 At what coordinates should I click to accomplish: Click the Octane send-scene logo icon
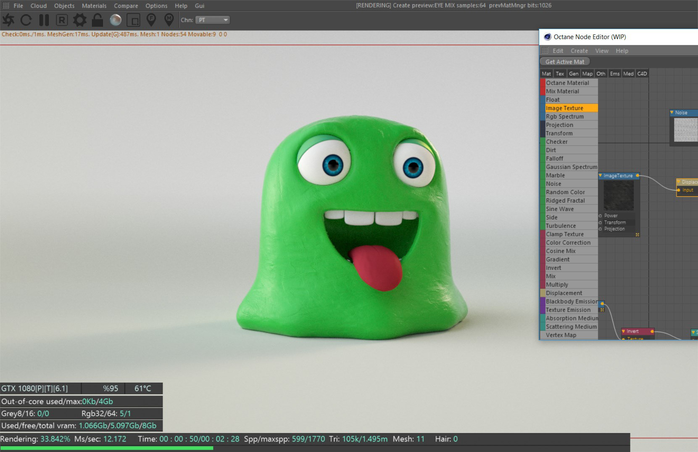8,20
